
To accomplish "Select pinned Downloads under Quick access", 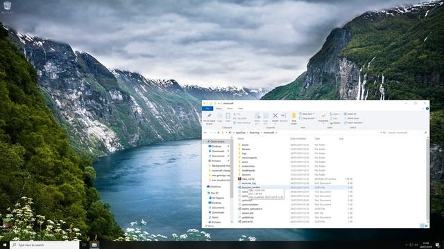I will click(x=218, y=151).
